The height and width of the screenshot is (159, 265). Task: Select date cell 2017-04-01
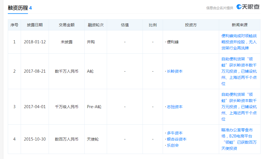pos(35,107)
